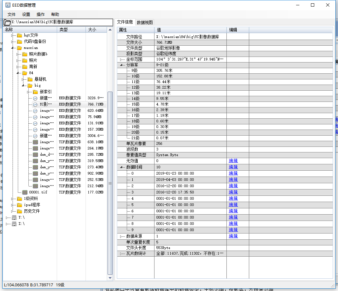Click the Z:\ drive icon
Image resolution: width=338 pixels, height=291 pixels.
[14, 224]
